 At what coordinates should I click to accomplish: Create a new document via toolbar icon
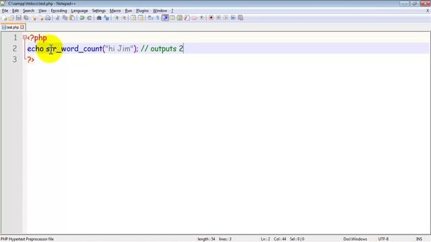[5, 18]
